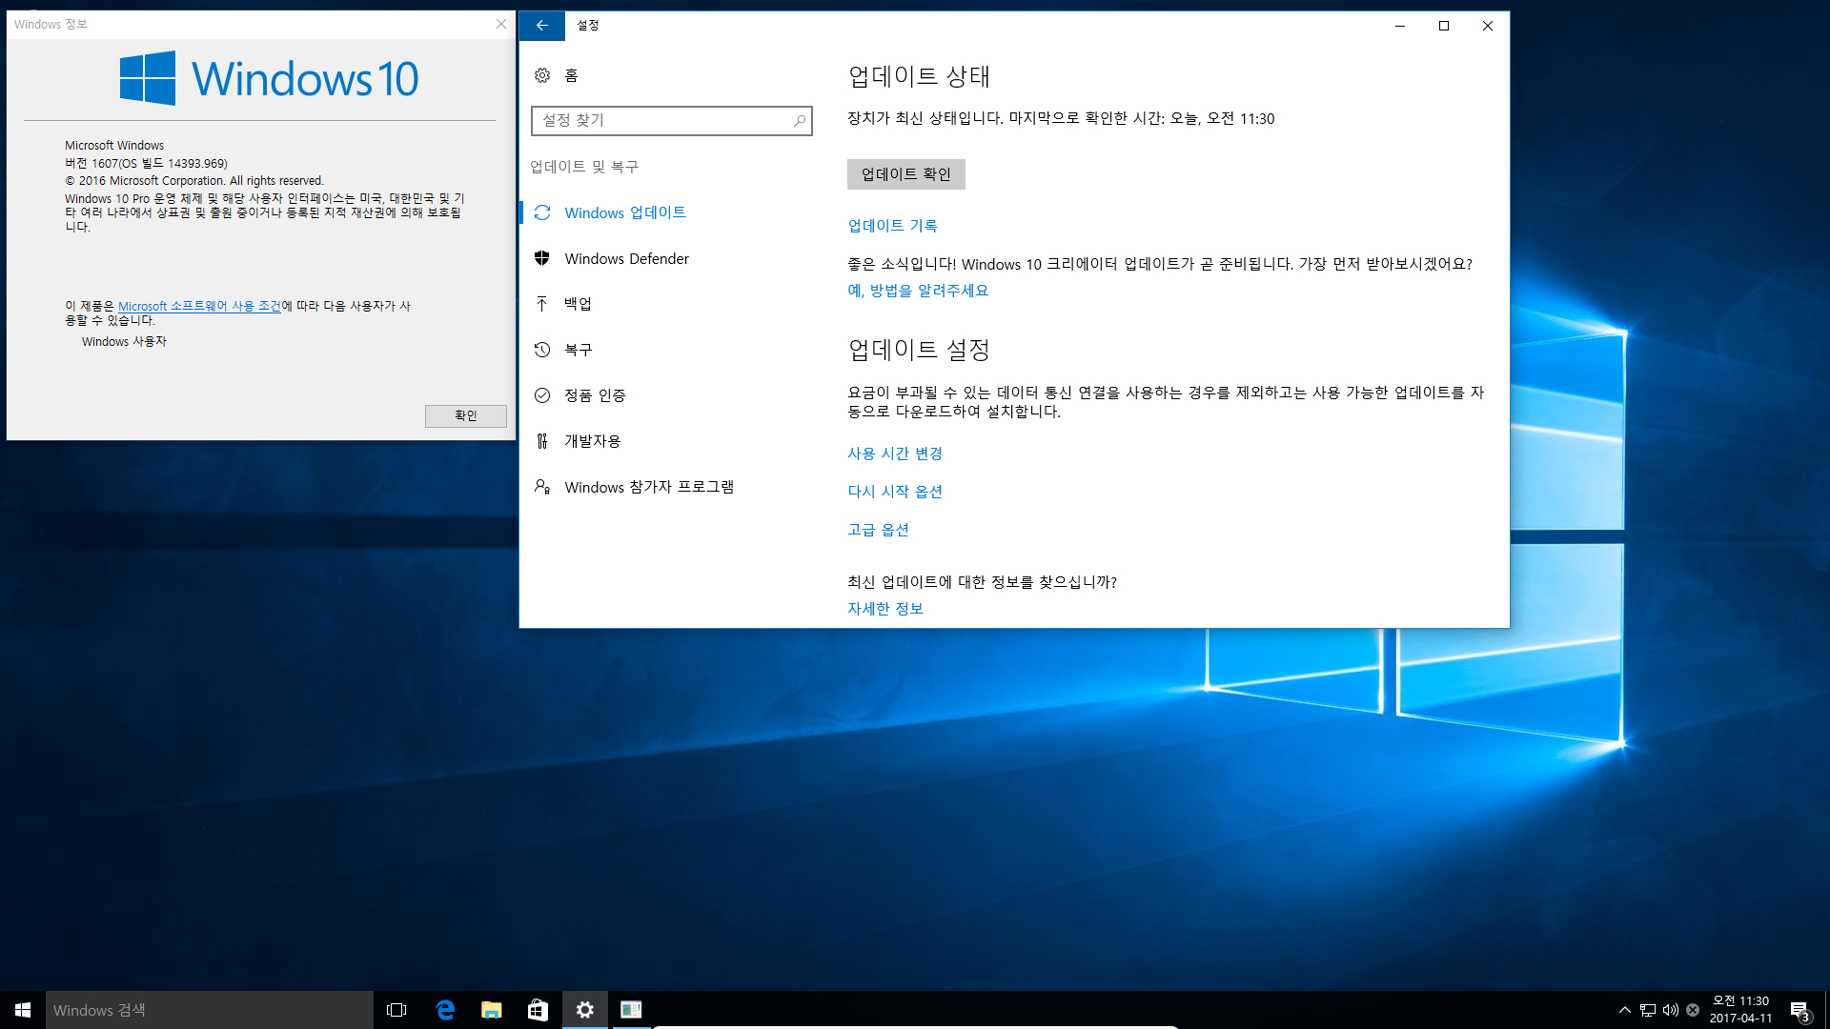Screen dimensions: 1830x1029
Task: Click the Windows Update refresh icon in sidebar
Action: [x=542, y=212]
